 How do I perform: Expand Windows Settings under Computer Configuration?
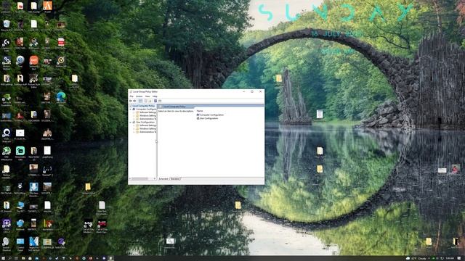click(134, 116)
